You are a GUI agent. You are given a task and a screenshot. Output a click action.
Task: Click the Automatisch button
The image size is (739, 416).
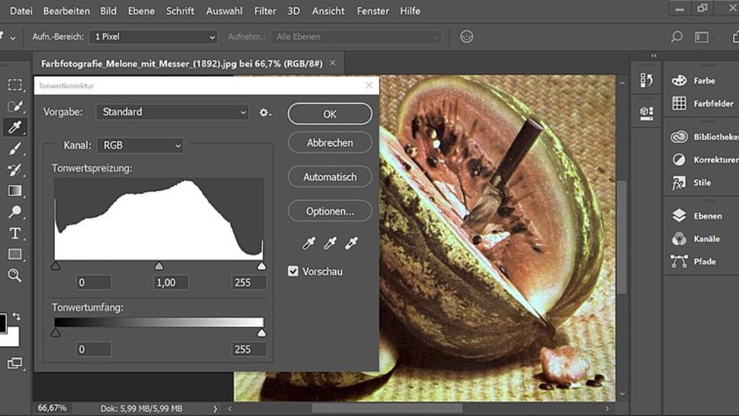pos(330,177)
